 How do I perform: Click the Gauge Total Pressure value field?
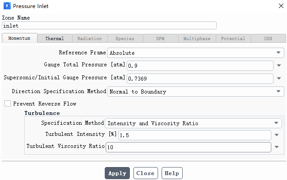click(x=200, y=65)
